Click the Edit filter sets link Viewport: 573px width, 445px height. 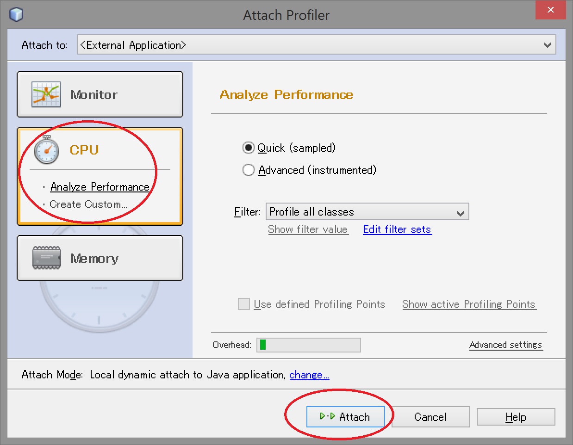[x=397, y=229]
